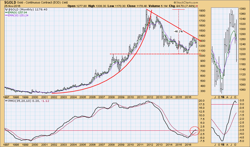This screenshot has width=250, height=147.
Task: Click the 1600 price axis label
Action: coord(202,26)
